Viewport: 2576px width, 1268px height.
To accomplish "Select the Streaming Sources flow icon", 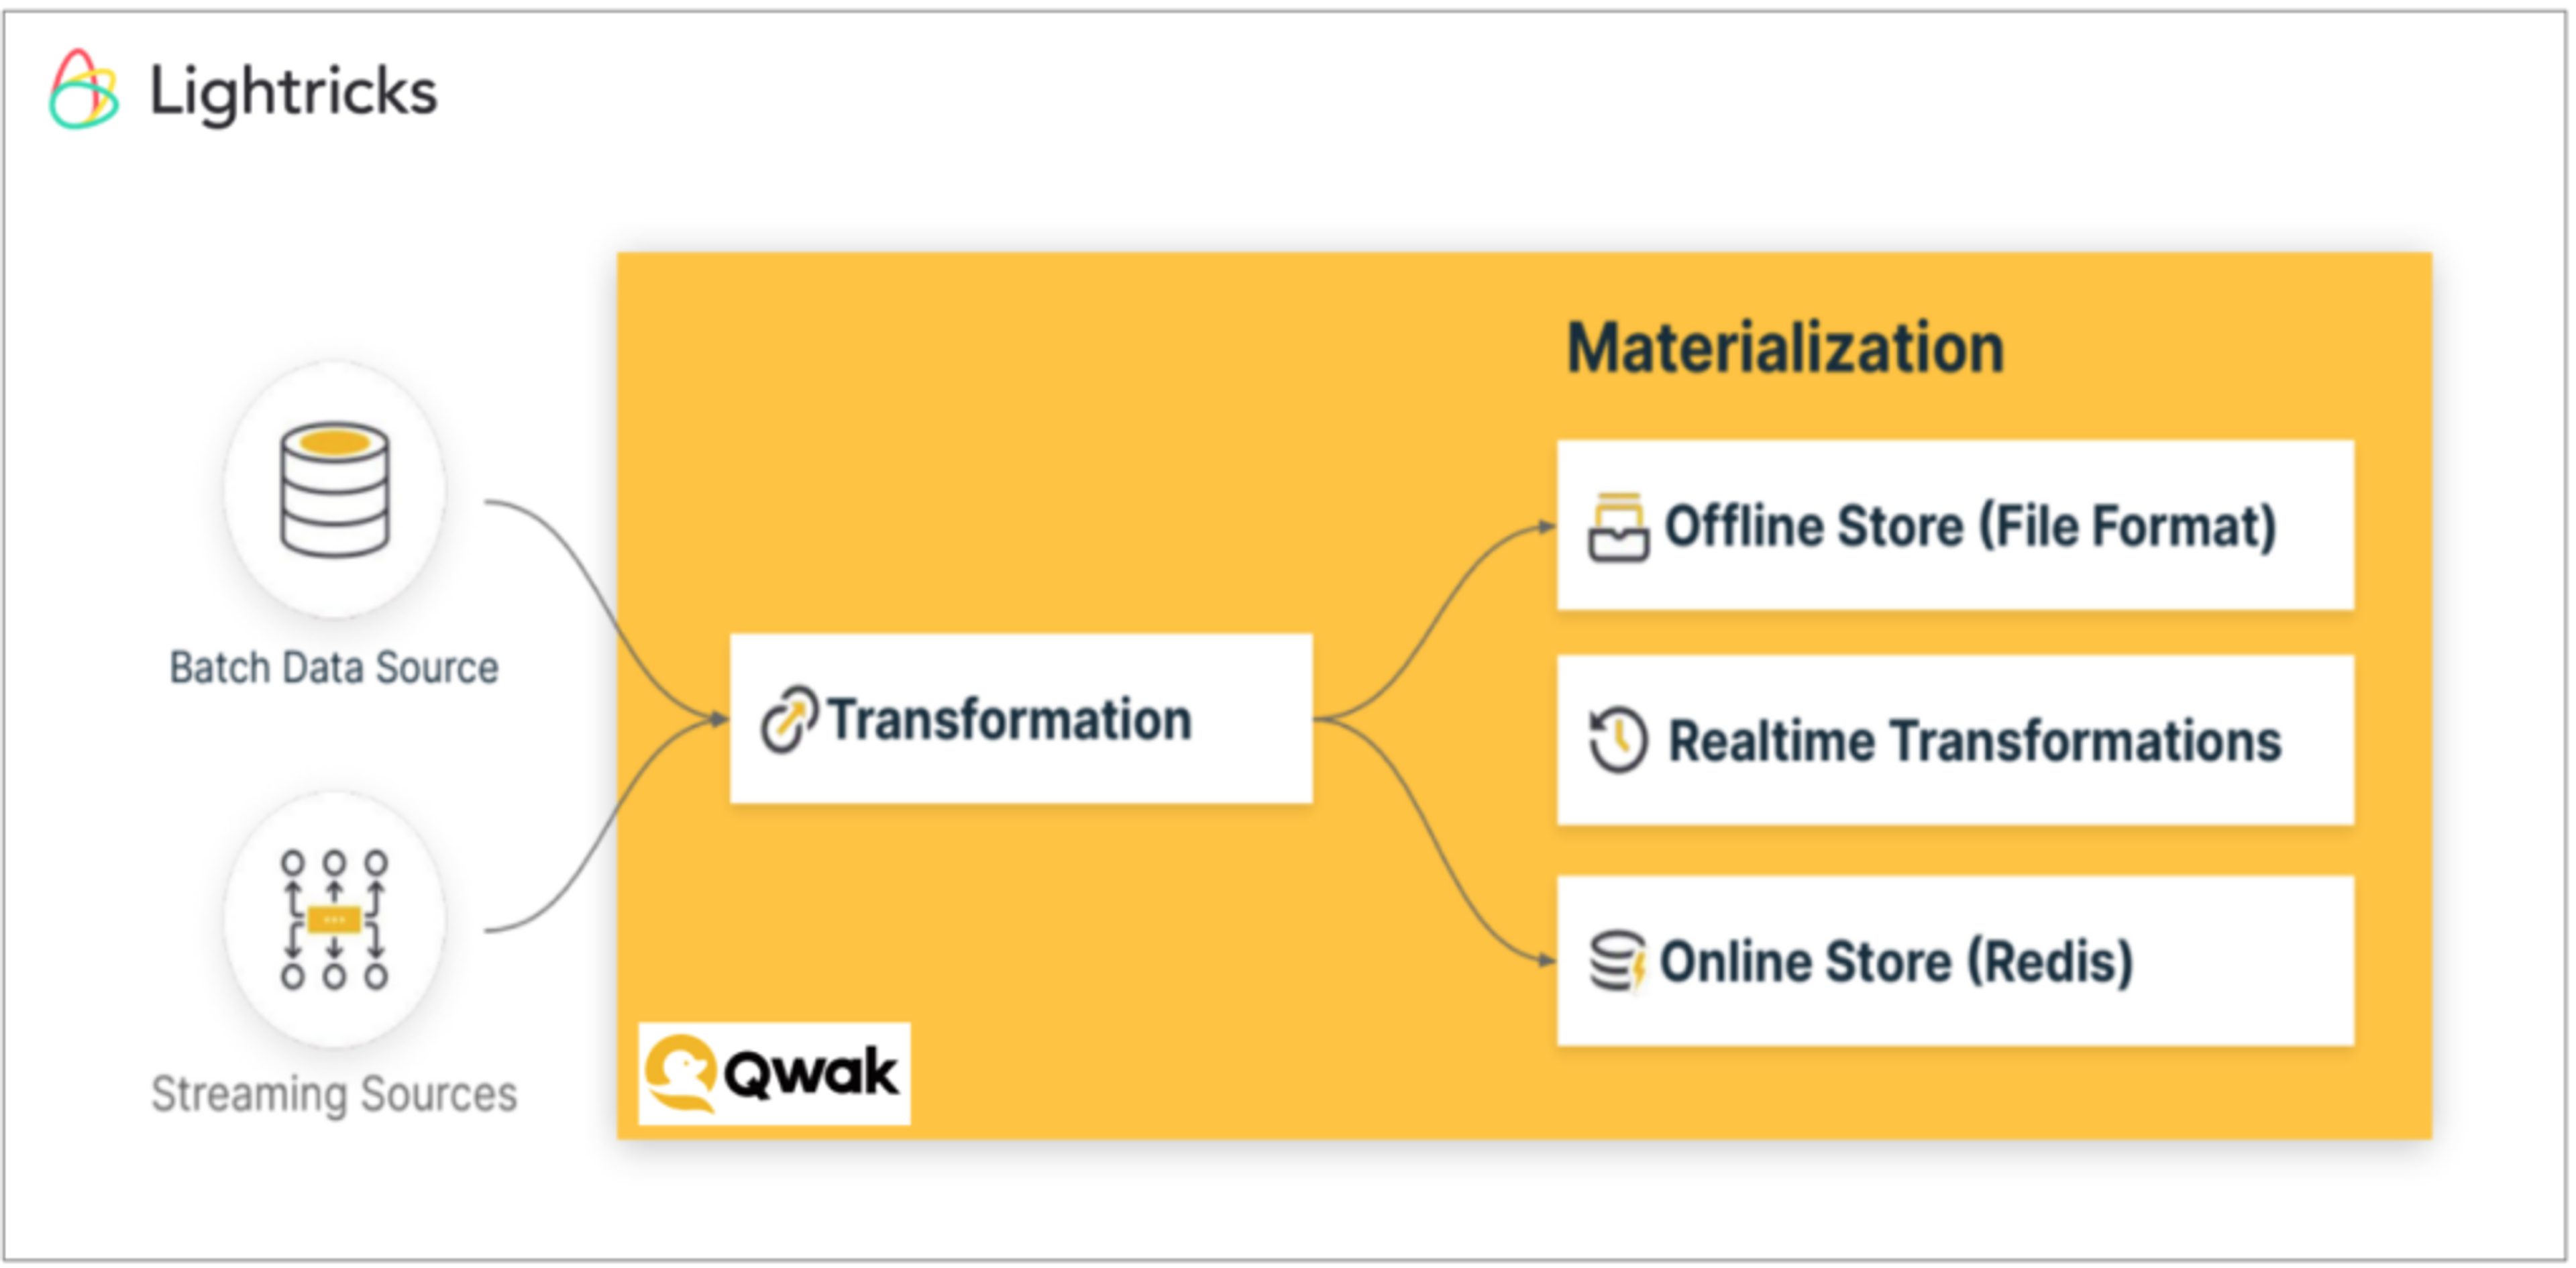I will [334, 920].
